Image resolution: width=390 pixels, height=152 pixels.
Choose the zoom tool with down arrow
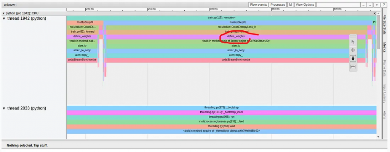click(x=353, y=59)
